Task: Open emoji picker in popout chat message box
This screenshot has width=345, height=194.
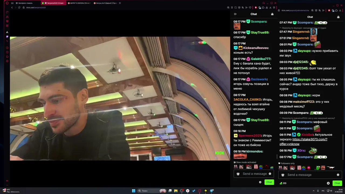Action: click(x=338, y=175)
